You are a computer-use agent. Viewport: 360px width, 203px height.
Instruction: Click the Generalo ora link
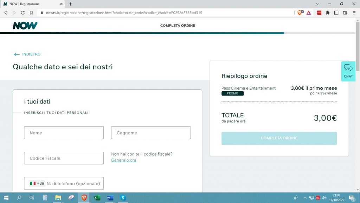123,160
